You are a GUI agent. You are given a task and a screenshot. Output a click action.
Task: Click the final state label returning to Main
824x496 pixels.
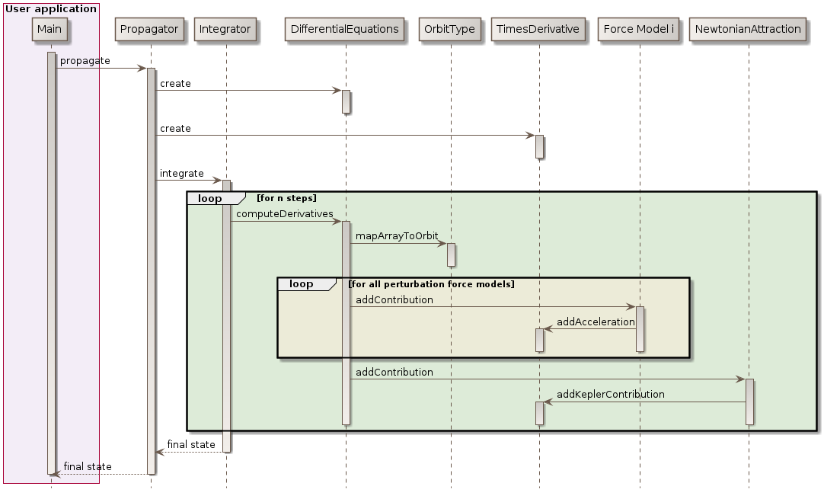tap(88, 466)
